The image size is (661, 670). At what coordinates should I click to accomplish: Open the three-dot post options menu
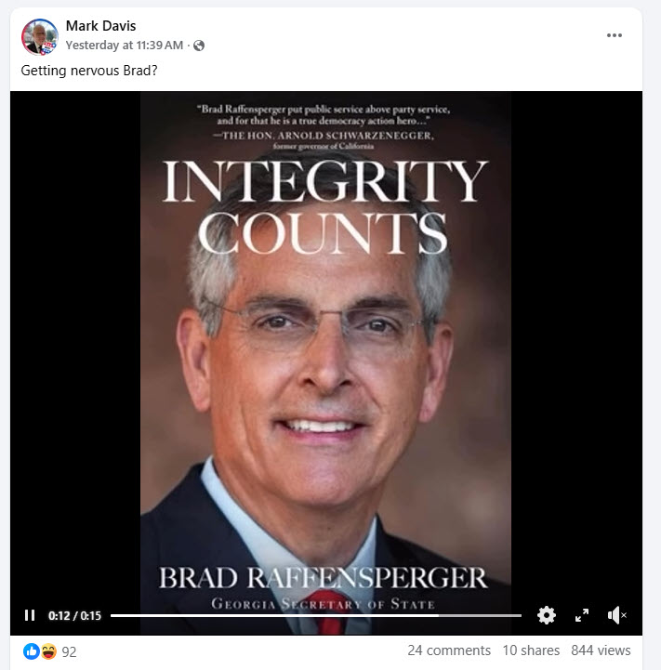(x=615, y=35)
